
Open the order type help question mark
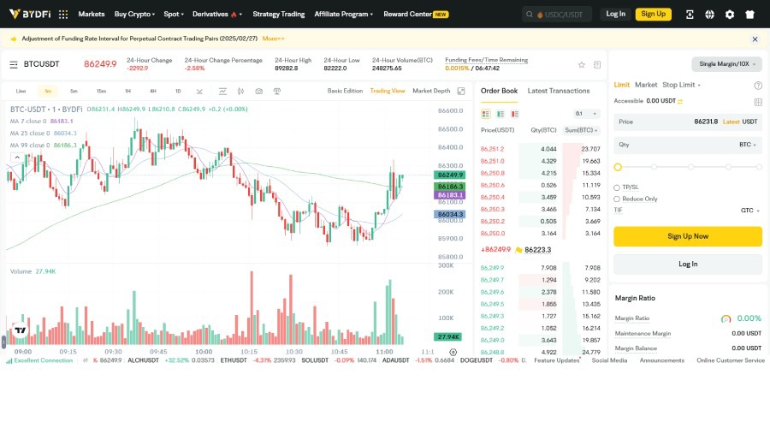pyautogui.click(x=758, y=86)
